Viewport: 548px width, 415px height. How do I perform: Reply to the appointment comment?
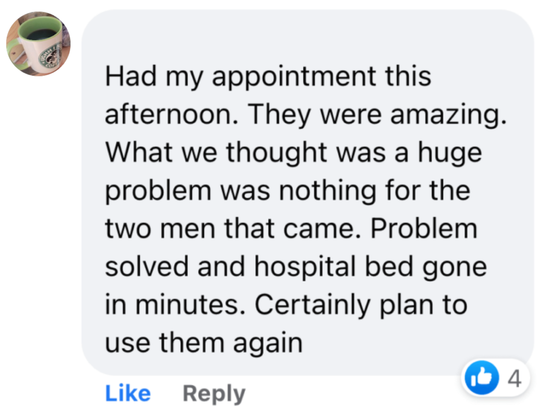pos(214,394)
